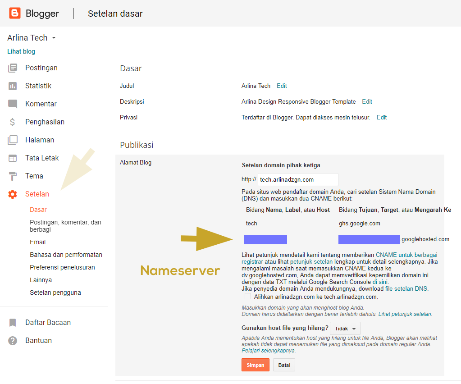Click the Blogger logo icon
The height and width of the screenshot is (384, 461).
pyautogui.click(x=15, y=13)
